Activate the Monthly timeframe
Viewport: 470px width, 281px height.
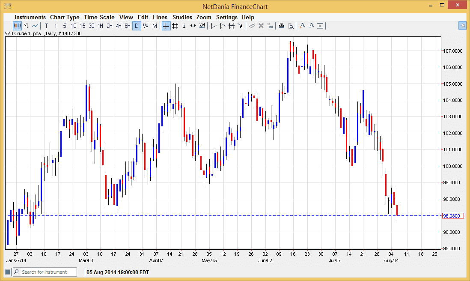coord(155,26)
